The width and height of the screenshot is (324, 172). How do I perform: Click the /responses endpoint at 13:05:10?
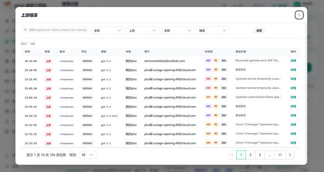pyautogui.click(x=67, y=88)
